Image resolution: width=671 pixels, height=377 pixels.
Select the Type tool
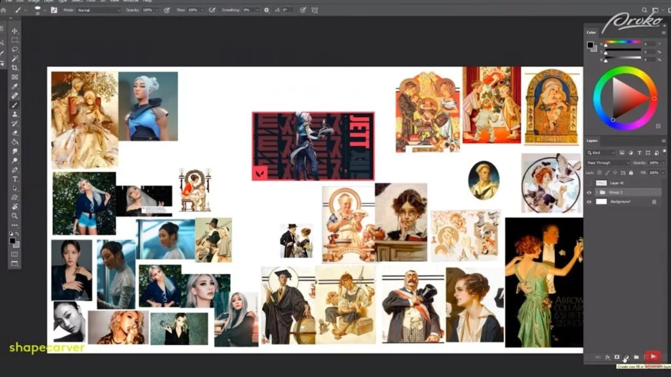14,179
